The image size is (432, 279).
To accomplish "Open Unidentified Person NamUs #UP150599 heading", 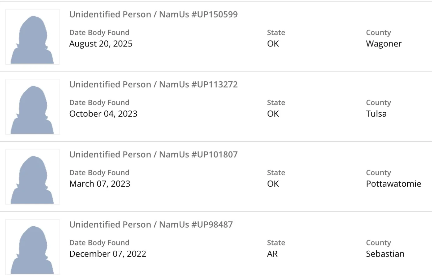I will (153, 14).
